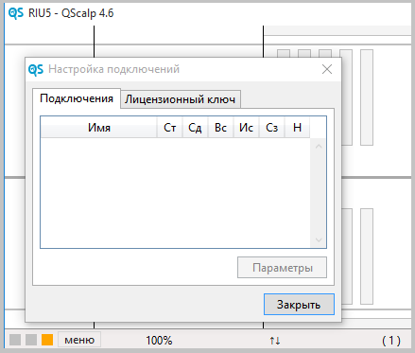
Task: Click the orange status square
Action: coord(47,340)
